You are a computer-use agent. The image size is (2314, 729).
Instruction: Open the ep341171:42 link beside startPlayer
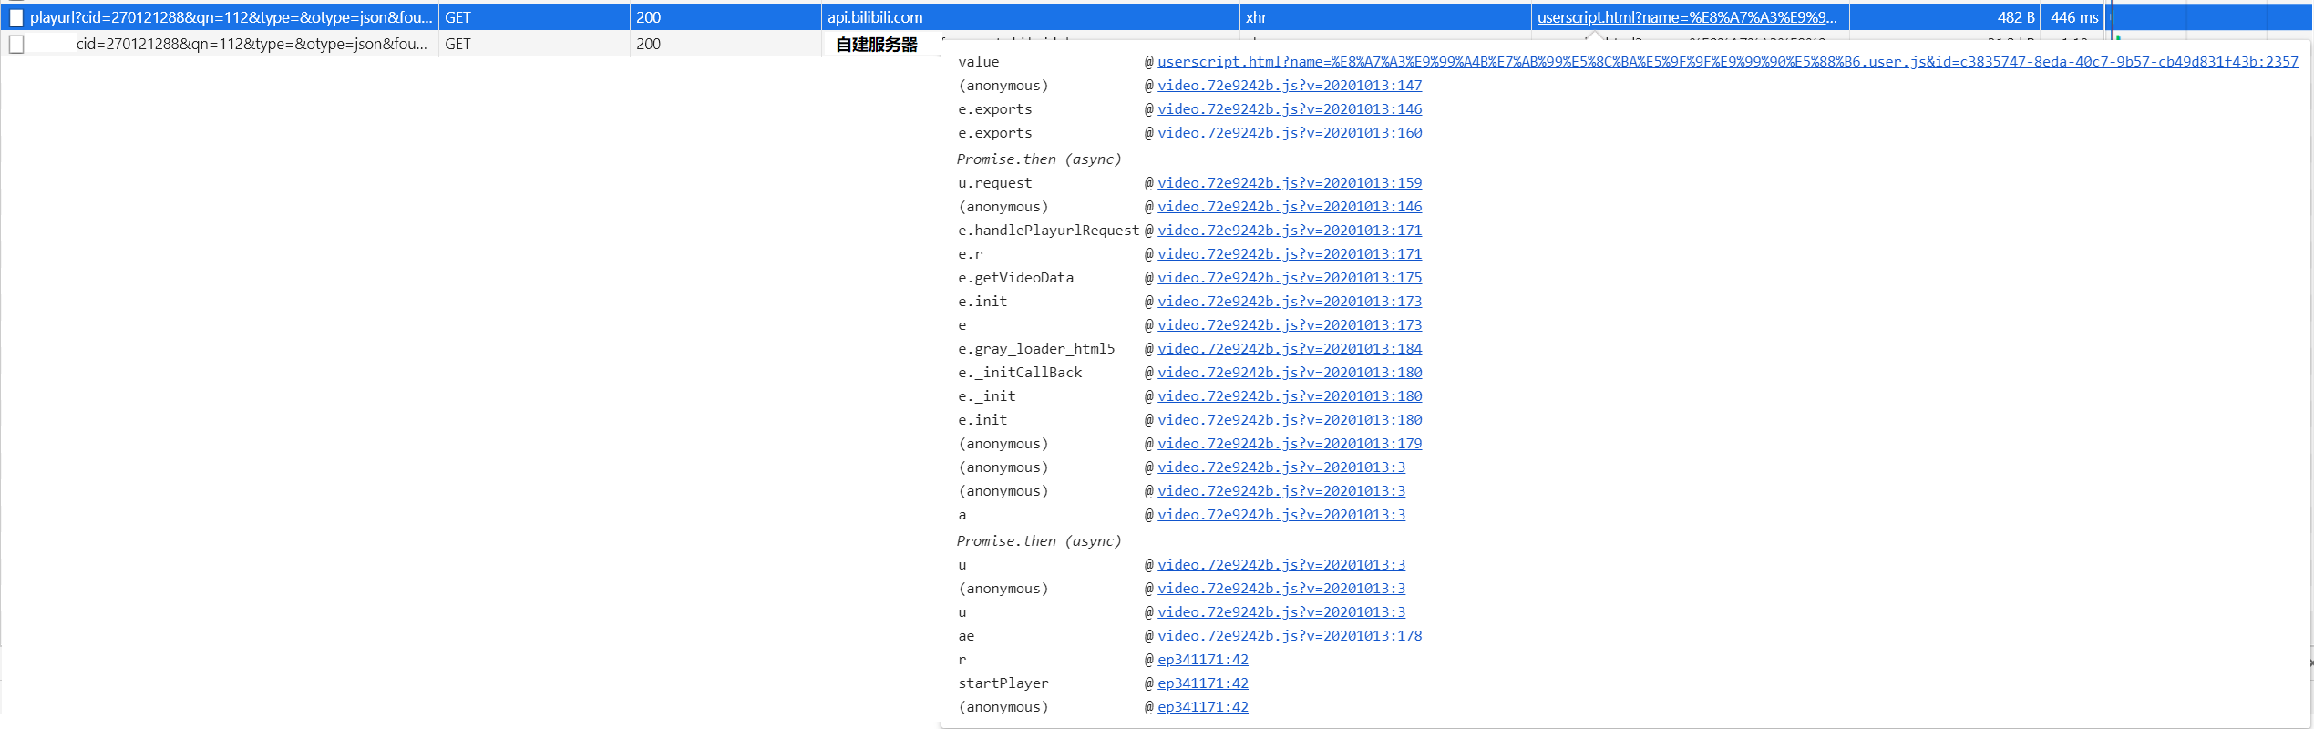tap(1203, 683)
